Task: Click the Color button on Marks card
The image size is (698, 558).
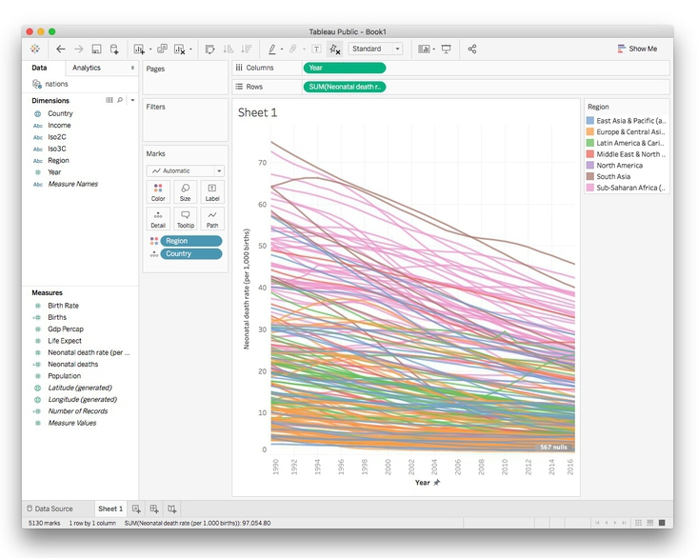Action: (158, 192)
